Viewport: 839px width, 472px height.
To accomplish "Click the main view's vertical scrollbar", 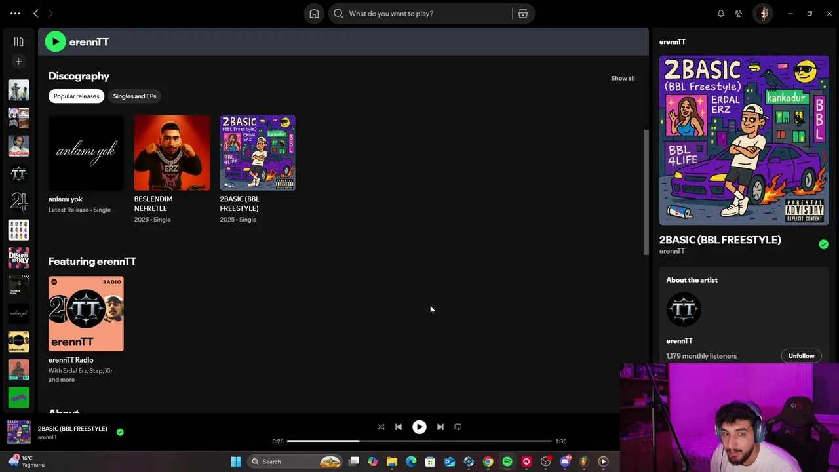I will tap(646, 192).
